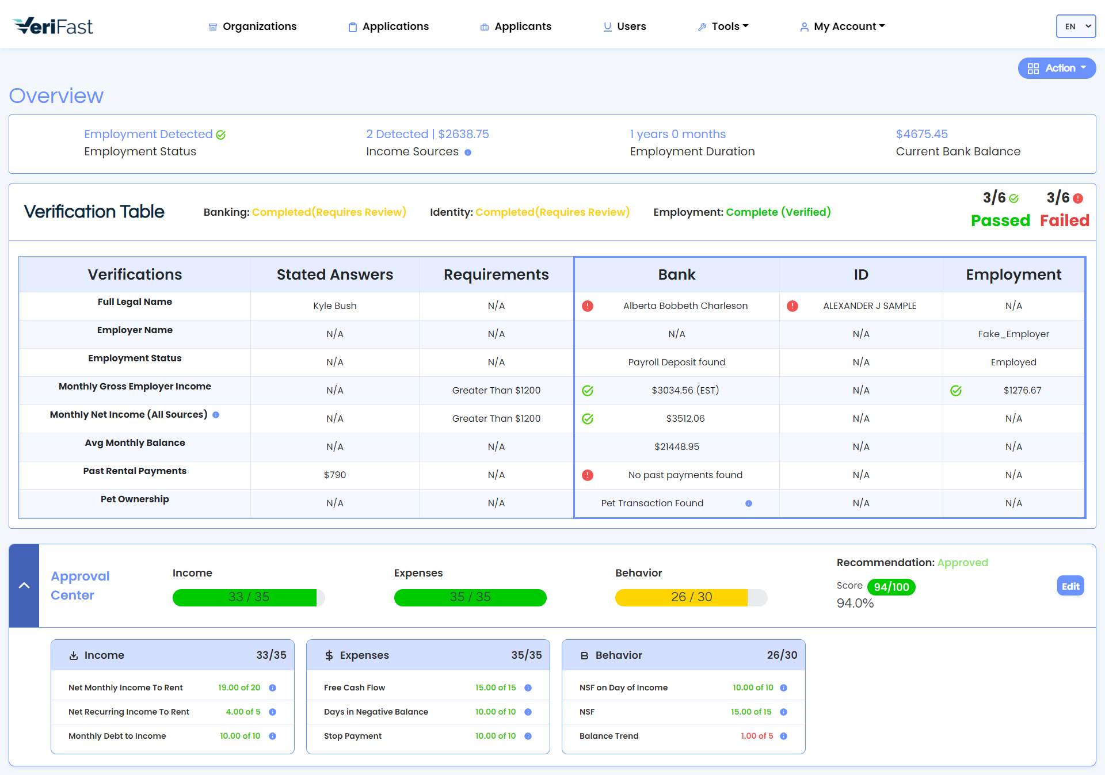This screenshot has width=1105, height=775.
Task: Click the red warning icon on No past payments found
Action: [587, 475]
